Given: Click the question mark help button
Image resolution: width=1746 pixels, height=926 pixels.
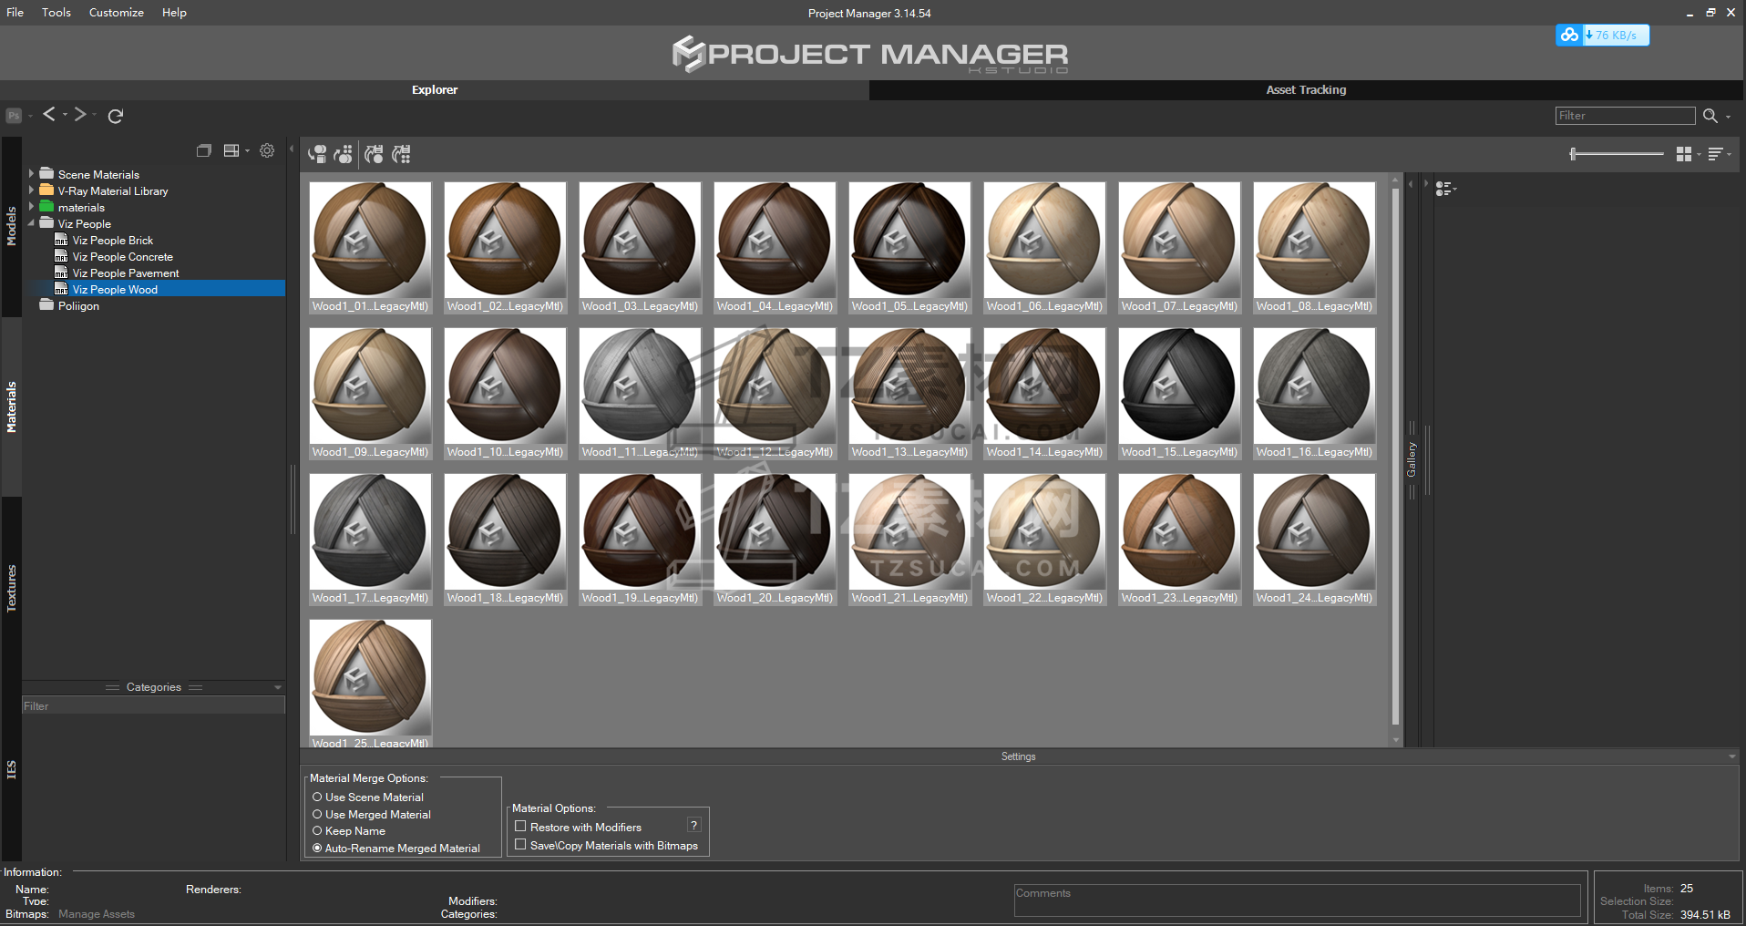Looking at the screenshot, I should click(694, 826).
